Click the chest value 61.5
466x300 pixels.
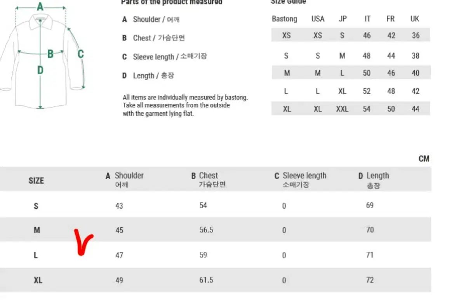click(206, 280)
